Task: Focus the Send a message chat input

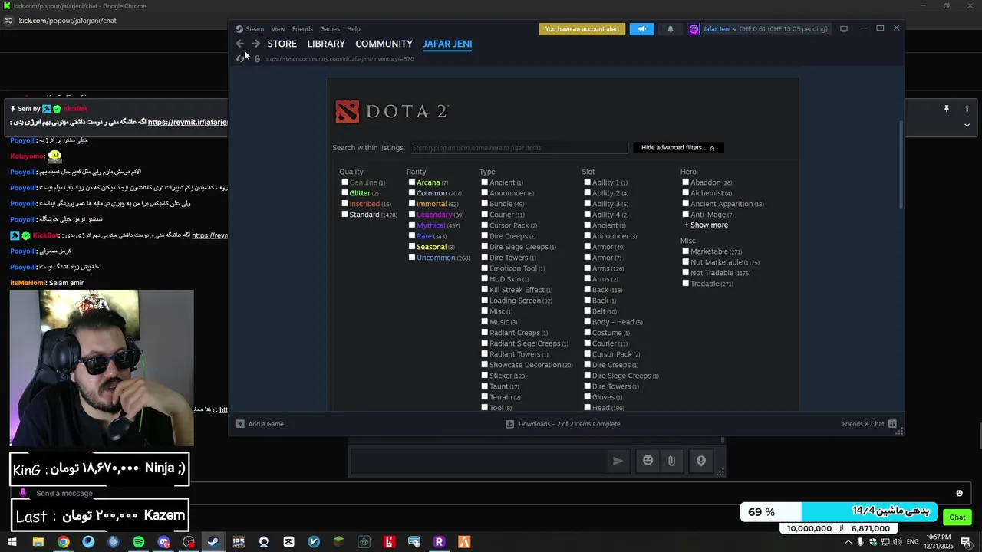Action: tap(491, 493)
